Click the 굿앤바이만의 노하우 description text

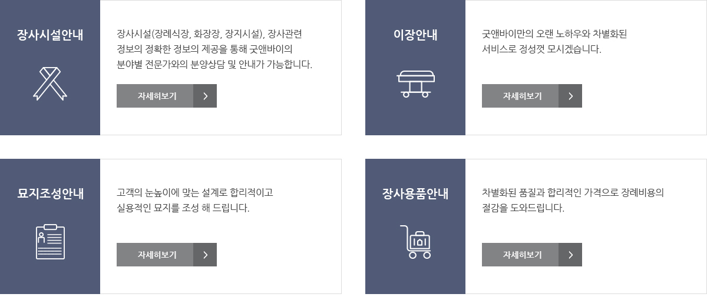pyautogui.click(x=554, y=41)
